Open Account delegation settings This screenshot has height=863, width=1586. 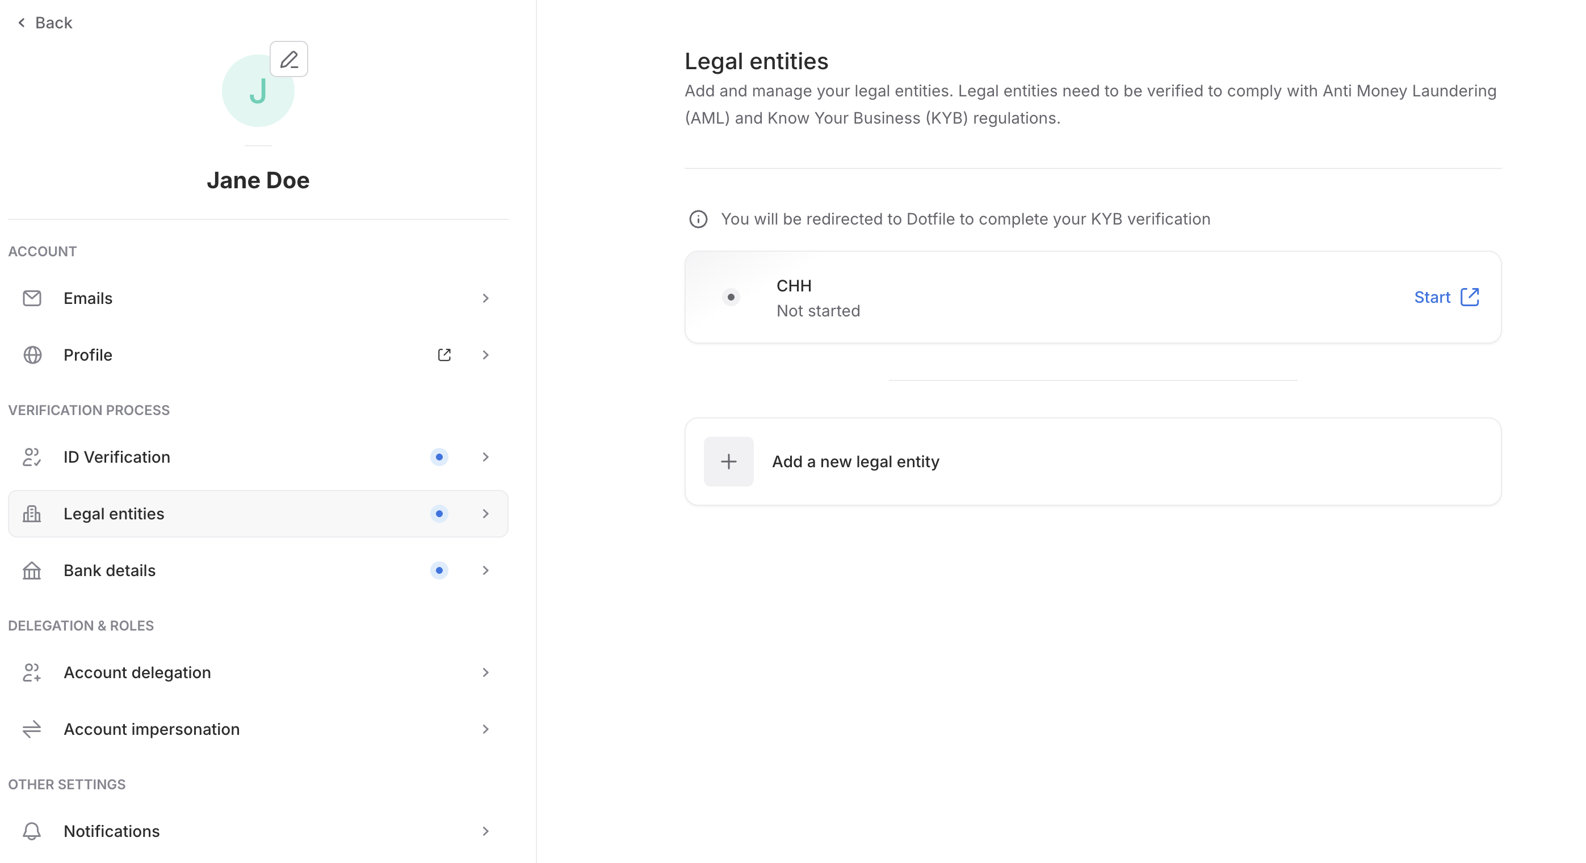tap(258, 672)
